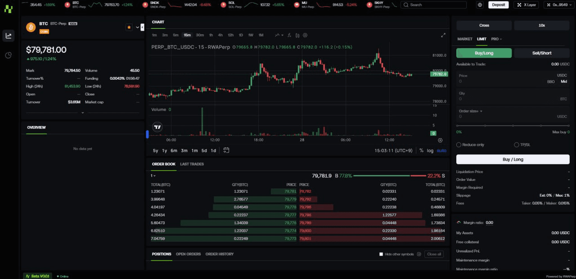Viewport: 576px width, 279px height.
Task: Open the go-to-date calendar icon
Action: 226,150
